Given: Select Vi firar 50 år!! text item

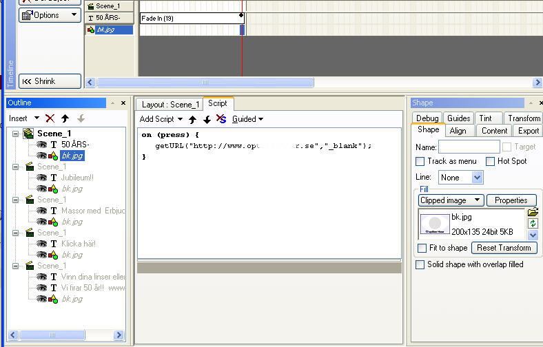Looking at the screenshot, I should (93, 288).
